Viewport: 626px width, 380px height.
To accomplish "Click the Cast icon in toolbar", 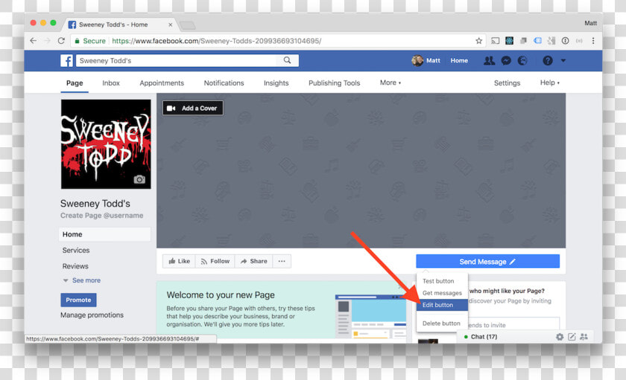I will [495, 41].
